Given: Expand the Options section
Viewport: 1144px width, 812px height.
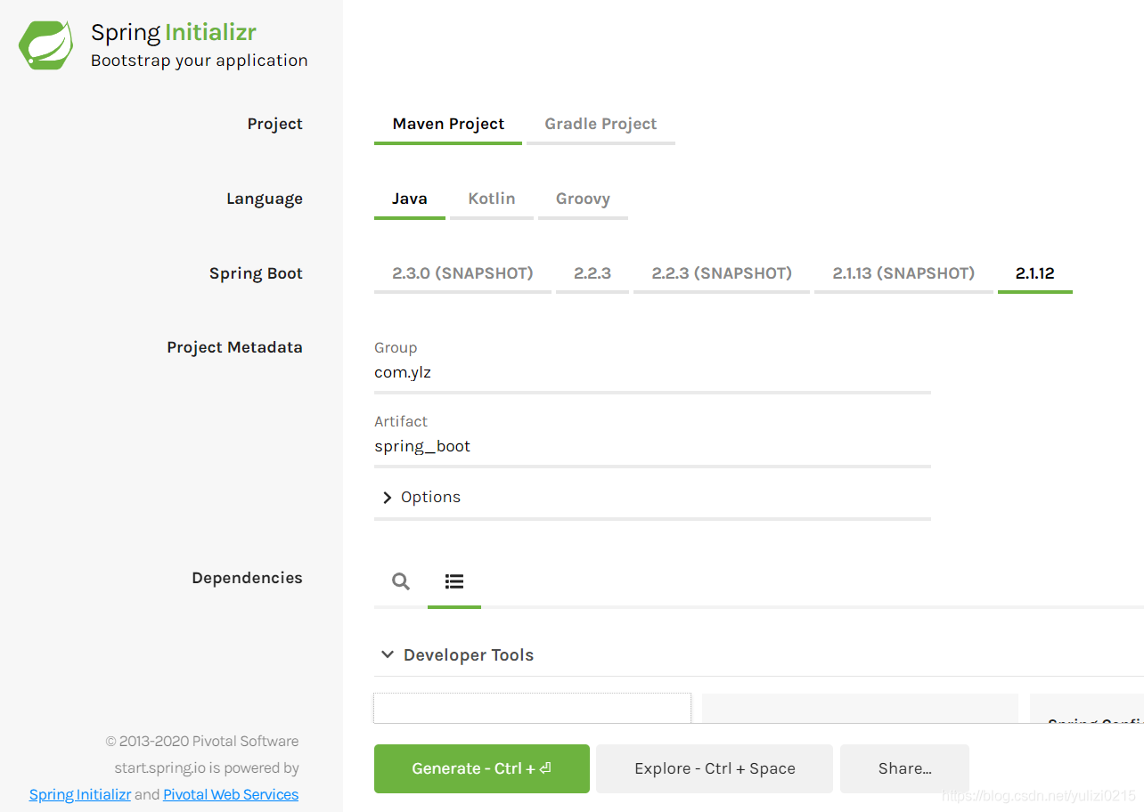Looking at the screenshot, I should click(x=421, y=497).
